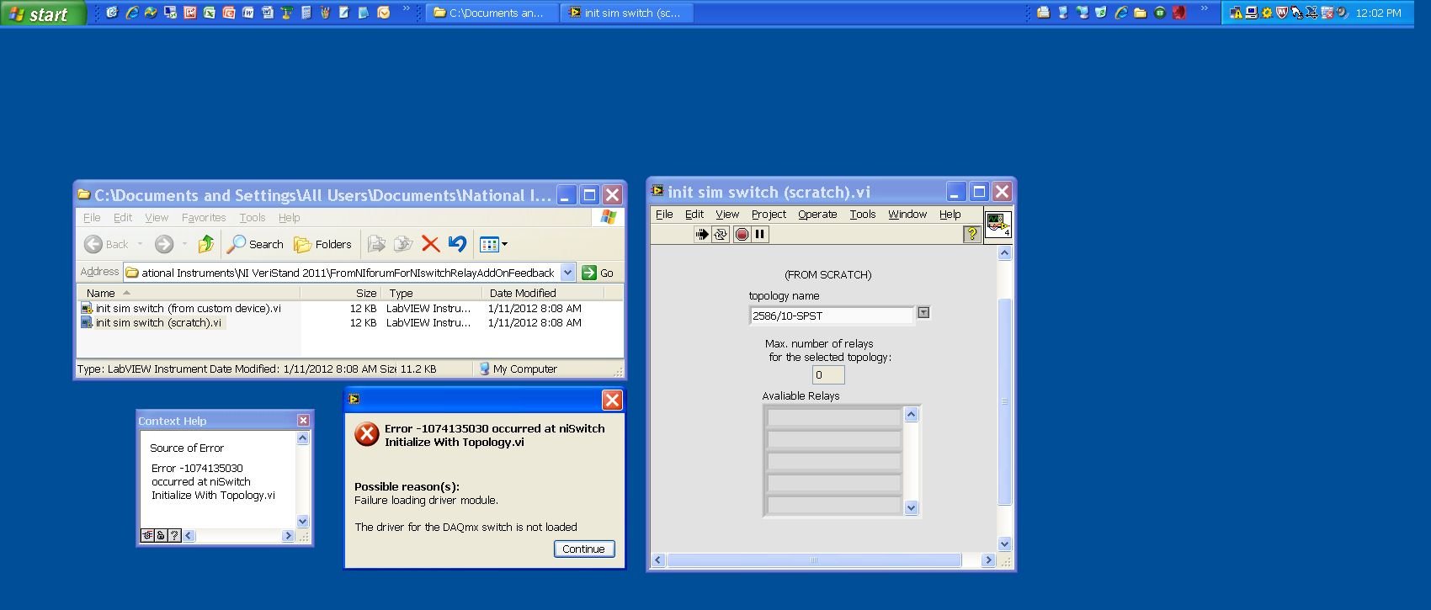Open LabVIEW Operate menu
This screenshot has width=1431, height=610.
pyautogui.click(x=817, y=214)
